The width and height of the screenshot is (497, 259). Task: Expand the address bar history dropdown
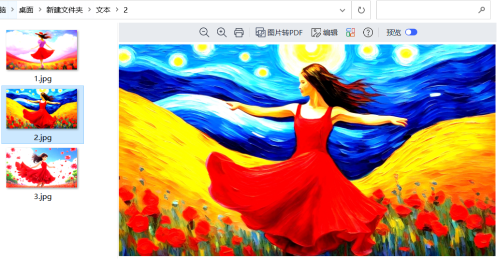tap(342, 10)
